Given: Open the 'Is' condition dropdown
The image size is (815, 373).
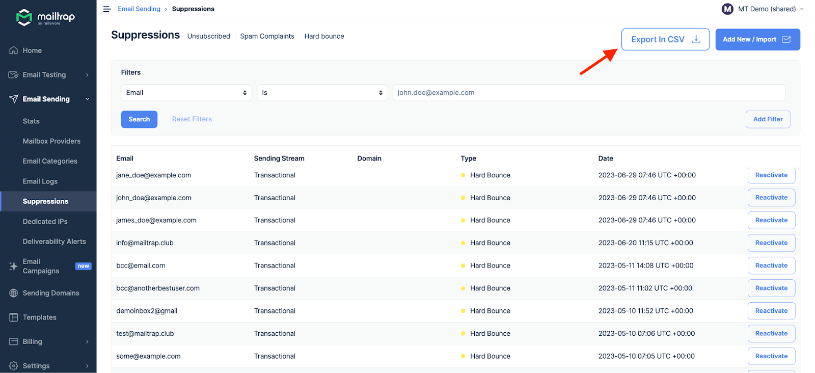Looking at the screenshot, I should coord(322,93).
